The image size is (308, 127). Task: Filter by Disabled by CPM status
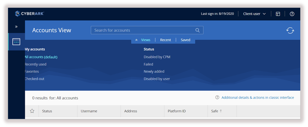pyautogui.click(x=157, y=57)
